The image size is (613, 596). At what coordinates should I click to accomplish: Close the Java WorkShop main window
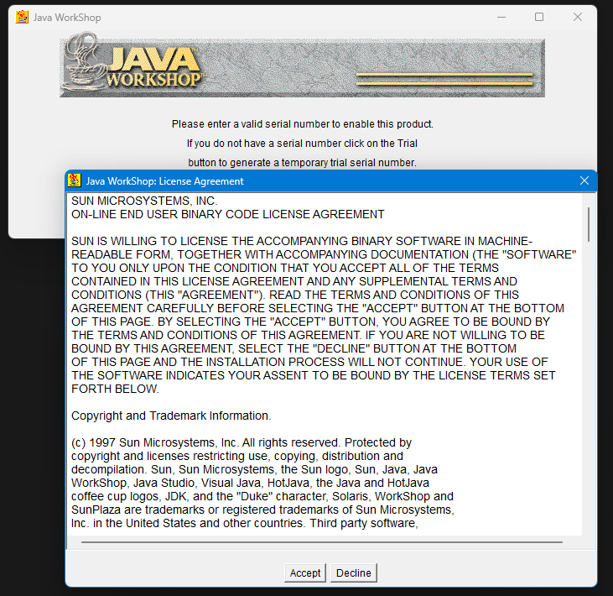(x=578, y=18)
